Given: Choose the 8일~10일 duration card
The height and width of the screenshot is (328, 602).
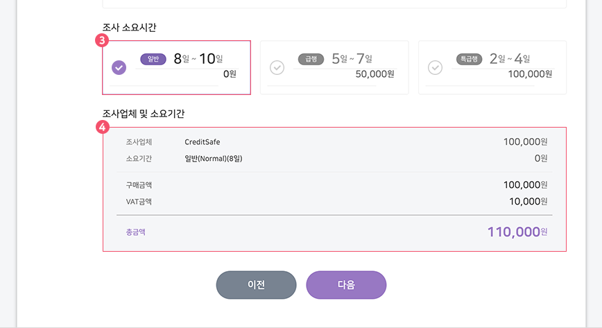Looking at the screenshot, I should point(177,67).
